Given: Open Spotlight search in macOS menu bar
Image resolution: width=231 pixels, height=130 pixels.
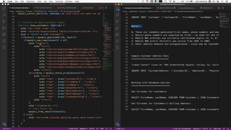Looking at the screenshot, I should pos(222,1).
